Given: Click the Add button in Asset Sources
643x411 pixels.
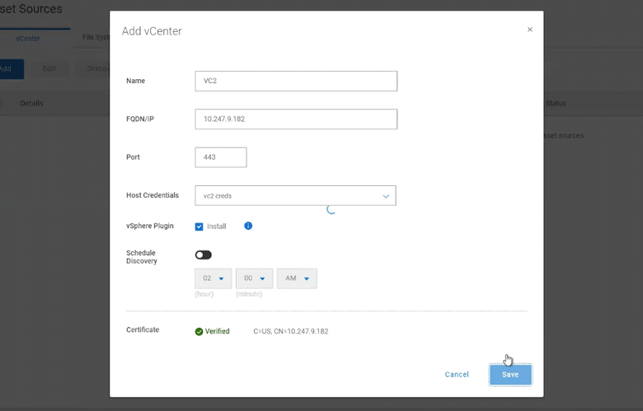Looking at the screenshot, I should (x=11, y=69).
